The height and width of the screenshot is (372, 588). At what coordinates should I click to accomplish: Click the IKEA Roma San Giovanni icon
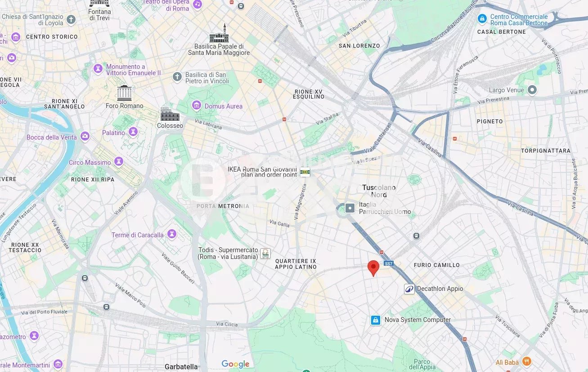coord(305,172)
